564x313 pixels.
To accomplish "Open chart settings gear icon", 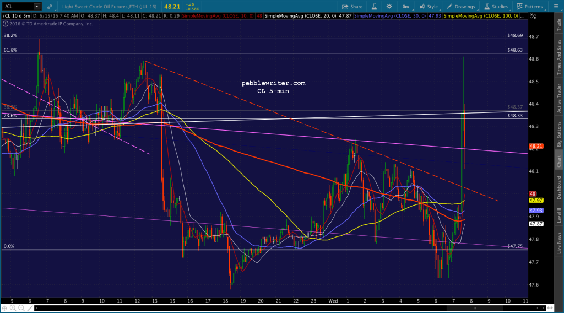I will click(x=389, y=7).
